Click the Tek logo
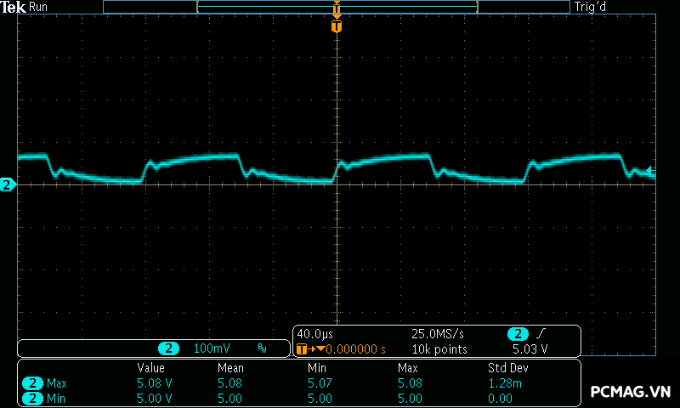680x408 pixels. [x=14, y=7]
